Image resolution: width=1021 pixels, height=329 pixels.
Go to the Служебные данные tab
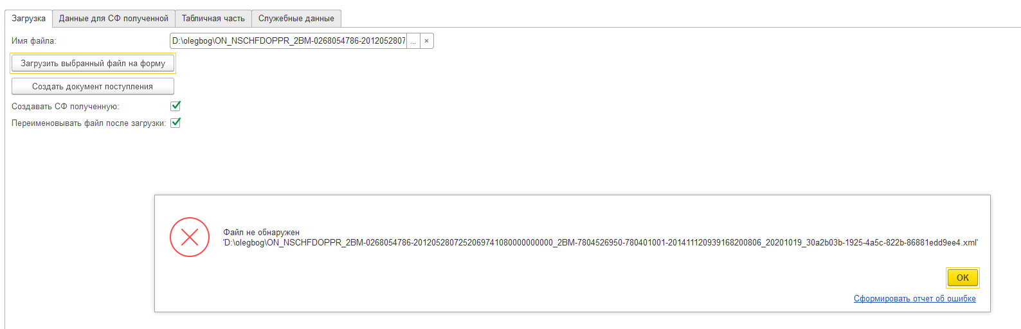tap(296, 19)
